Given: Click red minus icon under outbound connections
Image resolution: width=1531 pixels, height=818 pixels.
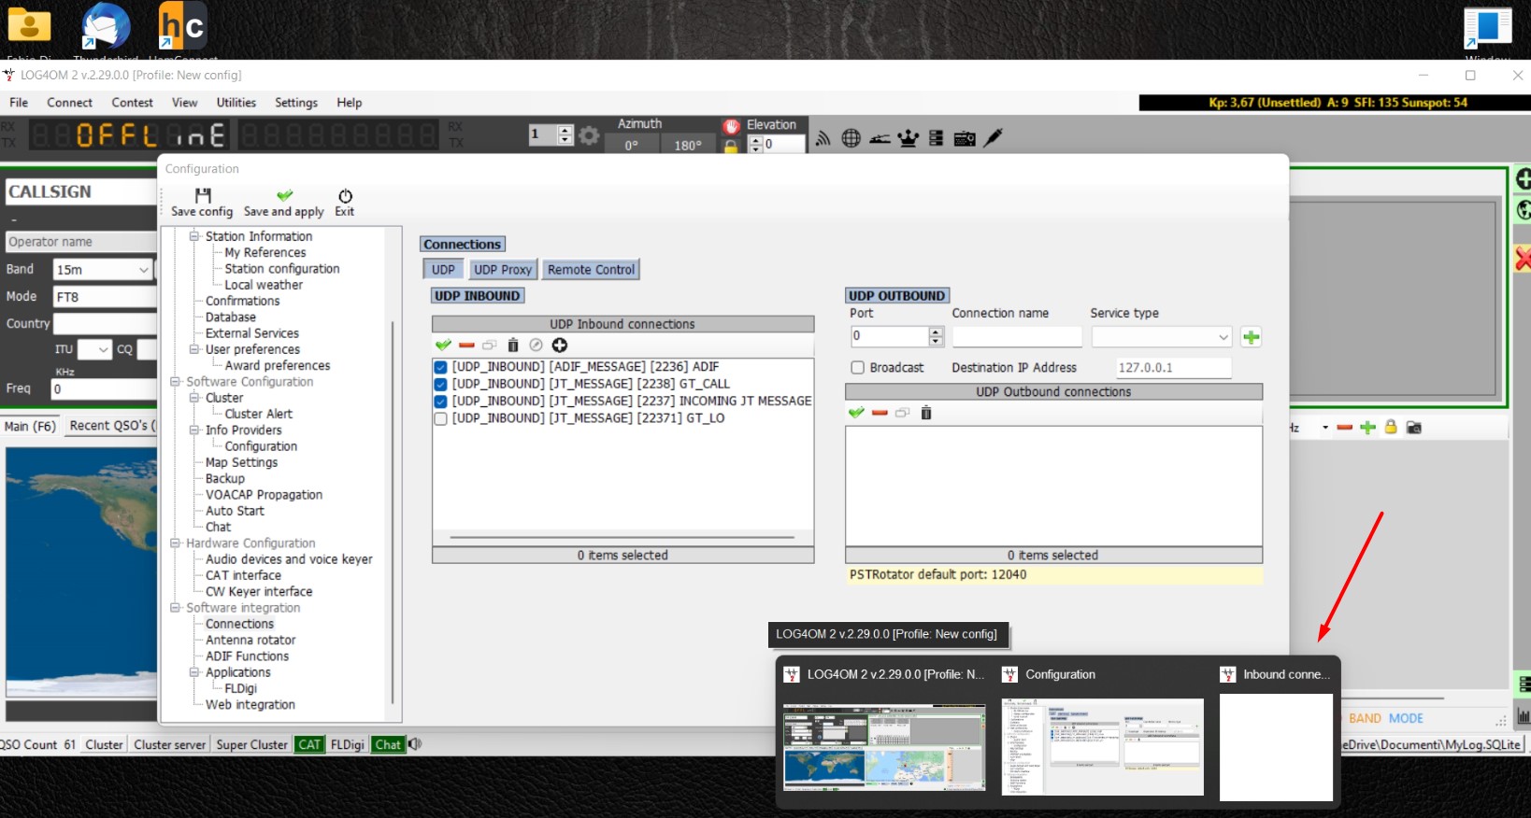Looking at the screenshot, I should (880, 413).
